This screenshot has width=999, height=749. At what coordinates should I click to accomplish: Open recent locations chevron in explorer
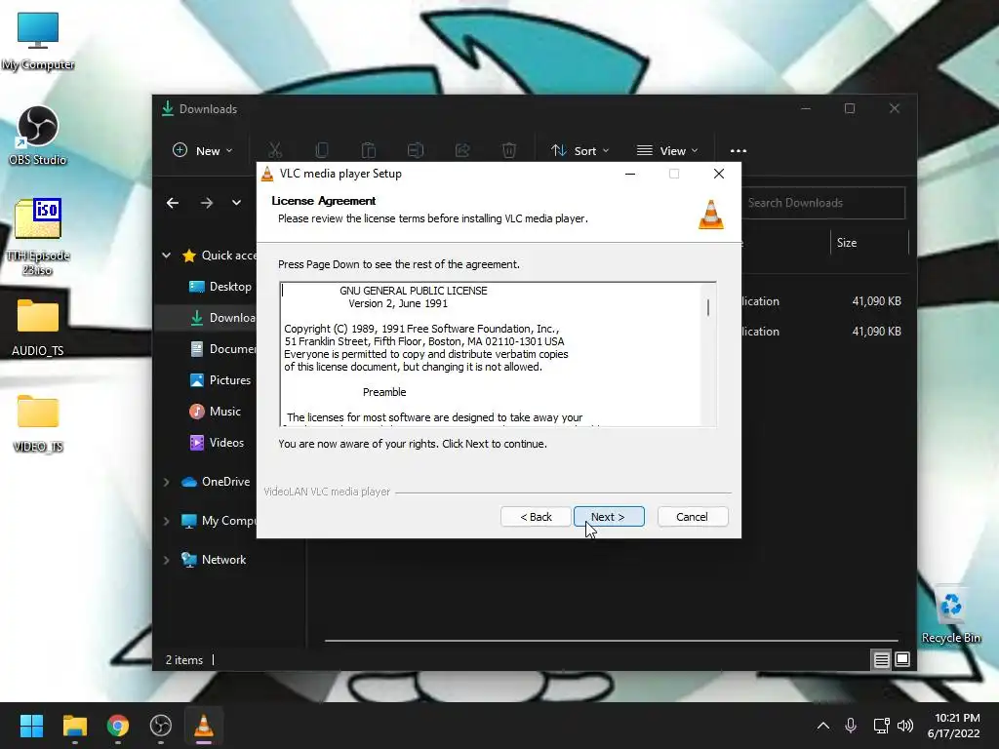236,203
